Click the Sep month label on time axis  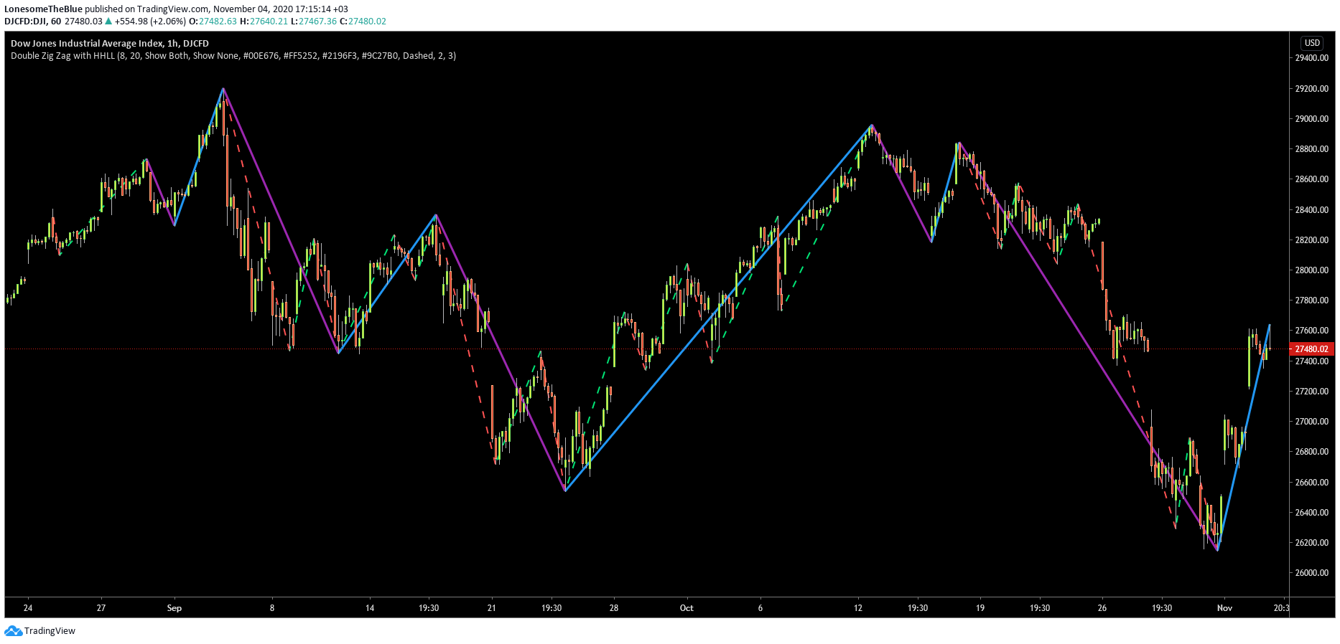175,608
